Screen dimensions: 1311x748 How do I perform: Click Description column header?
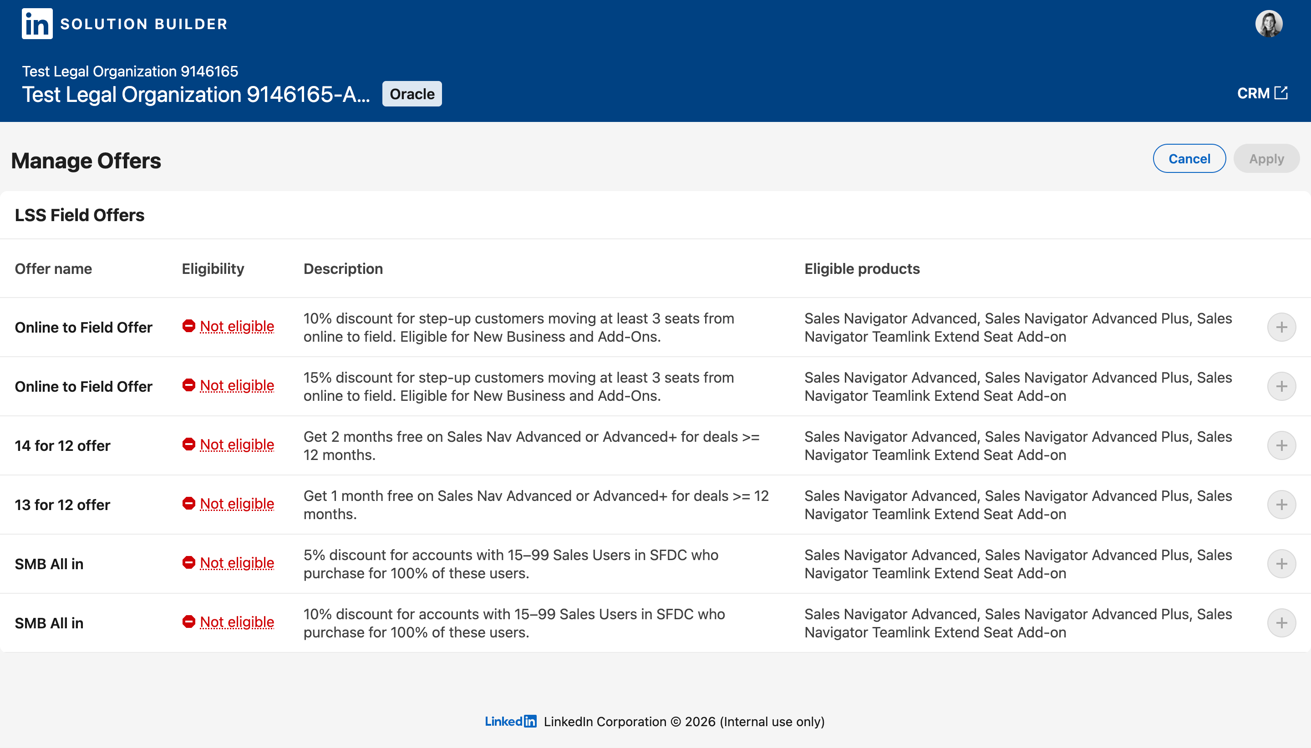click(x=343, y=269)
